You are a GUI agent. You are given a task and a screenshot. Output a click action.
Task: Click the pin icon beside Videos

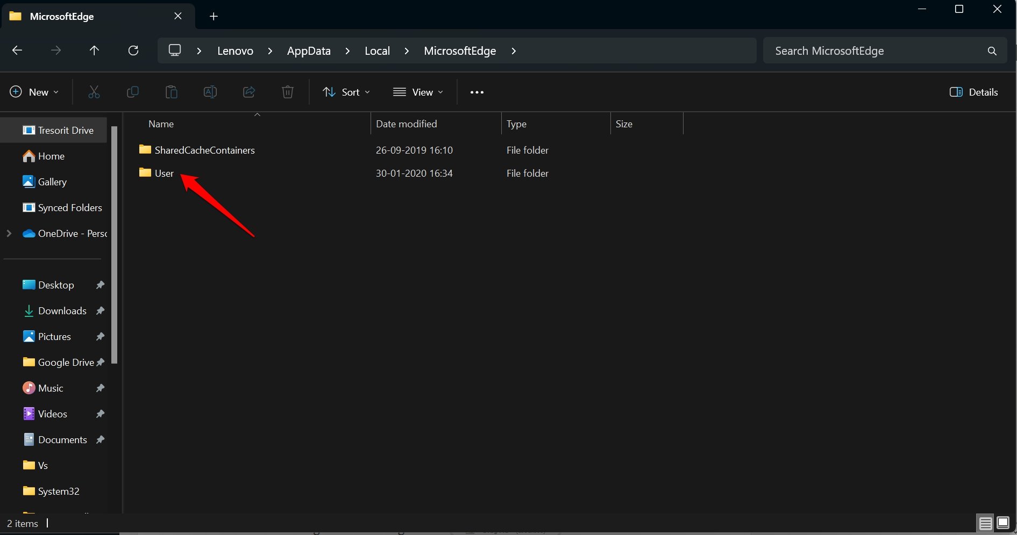(x=100, y=414)
